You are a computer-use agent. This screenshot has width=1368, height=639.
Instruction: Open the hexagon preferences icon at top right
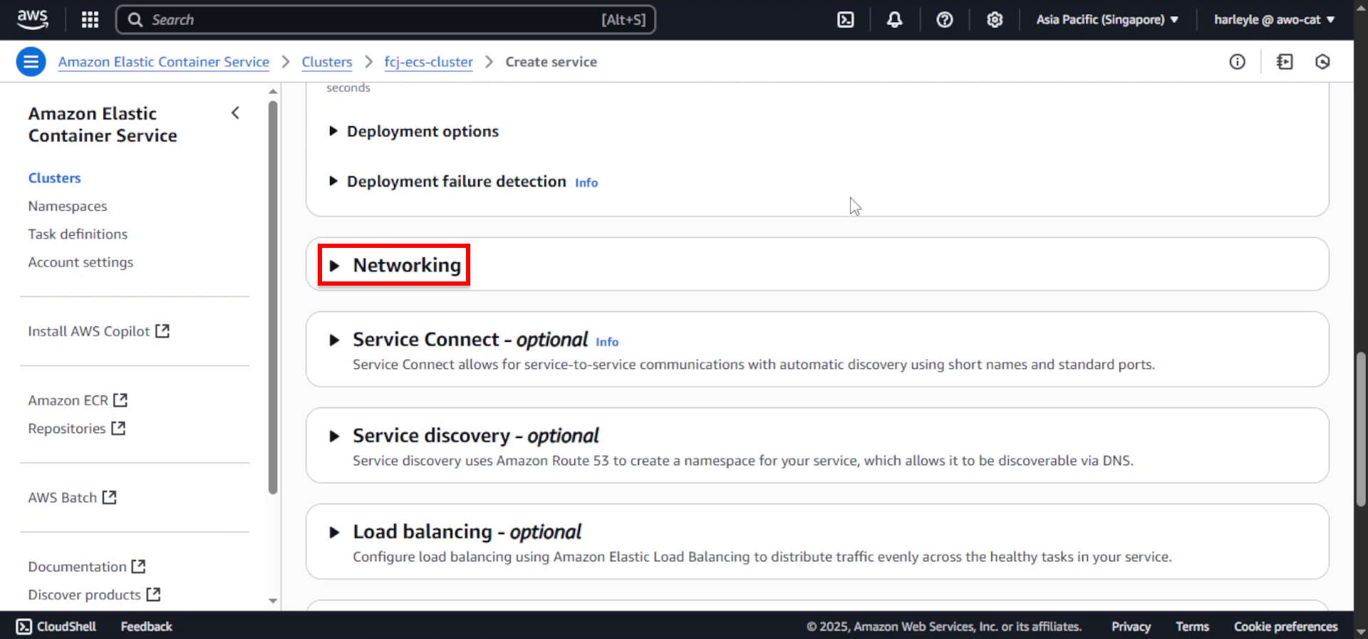1322,62
